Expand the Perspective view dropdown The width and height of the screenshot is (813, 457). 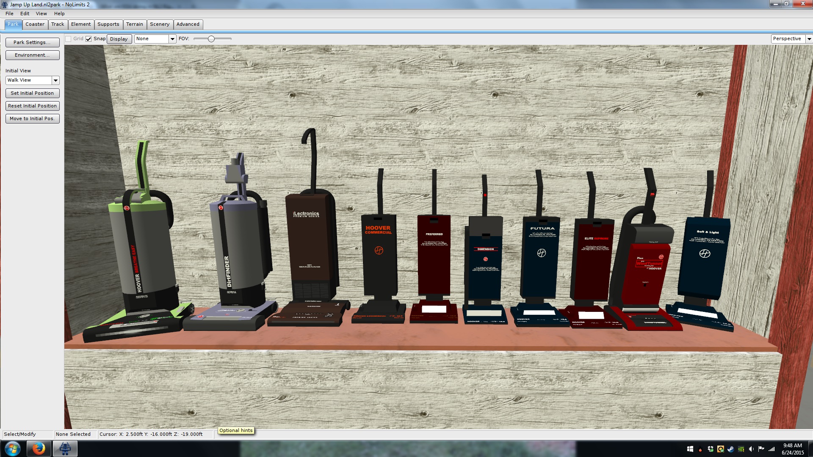point(809,39)
